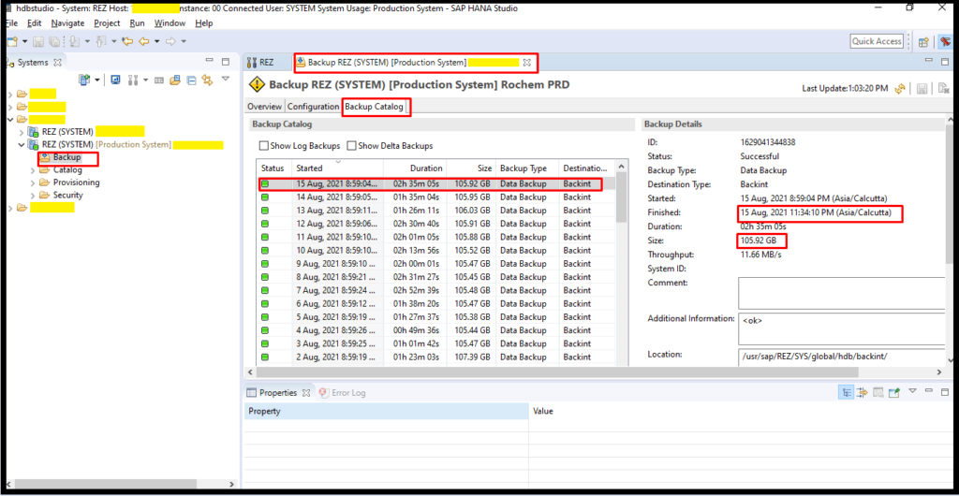
Task: Click the Save icon in main toolbar
Action: 37,41
